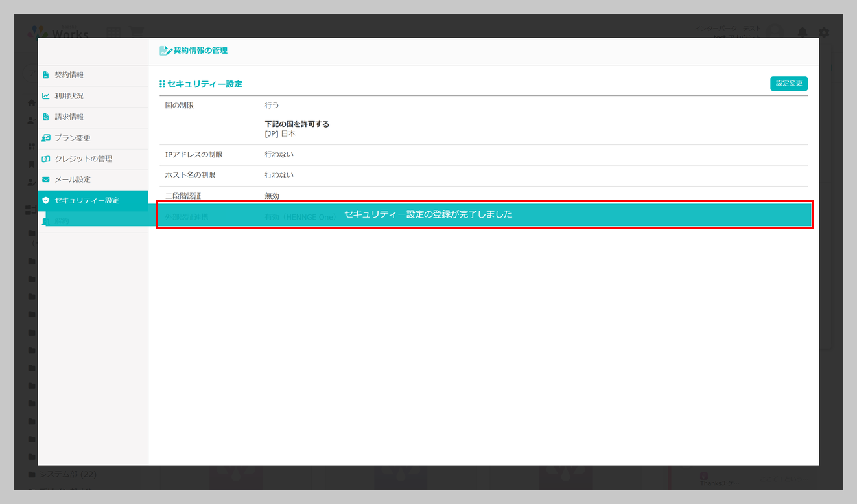857x504 pixels.
Task: Open クレジットの管理 section
Action: click(93, 159)
